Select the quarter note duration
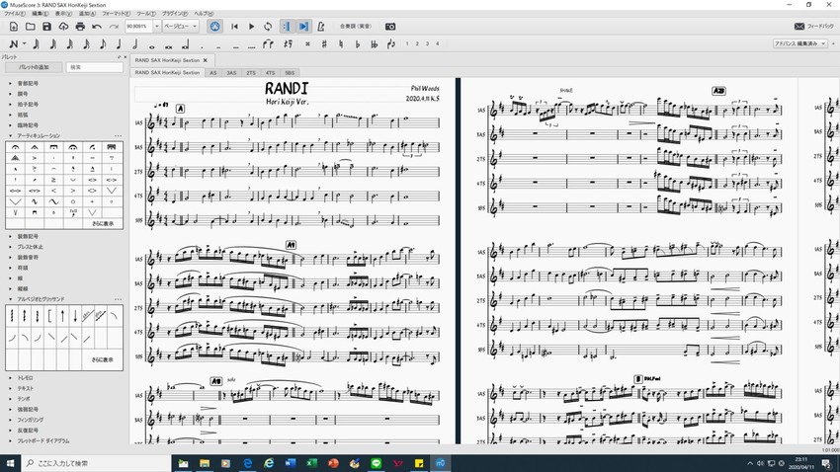The width and height of the screenshot is (840, 472). [x=119, y=43]
